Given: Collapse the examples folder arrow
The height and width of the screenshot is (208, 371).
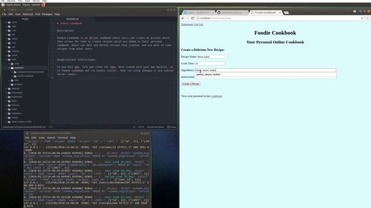Looking at the screenshot, I should pyautogui.click(x=9, y=68).
